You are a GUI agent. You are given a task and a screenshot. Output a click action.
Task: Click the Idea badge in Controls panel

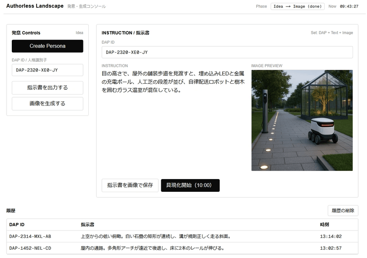(79, 33)
